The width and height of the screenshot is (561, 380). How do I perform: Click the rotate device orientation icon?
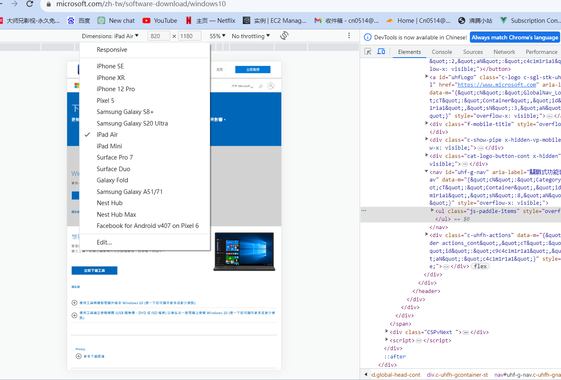[284, 36]
